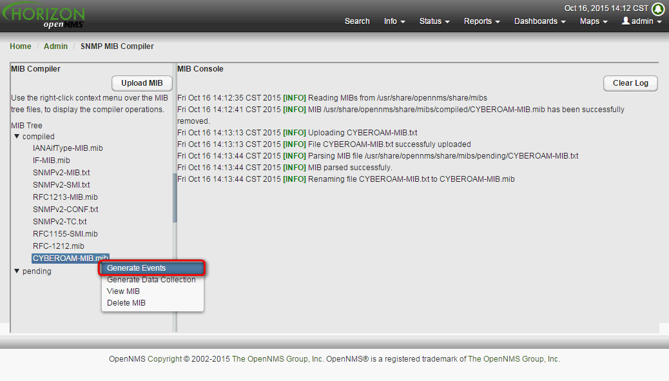The width and height of the screenshot is (669, 381).
Task: Open the Status dropdown menu
Action: [434, 21]
